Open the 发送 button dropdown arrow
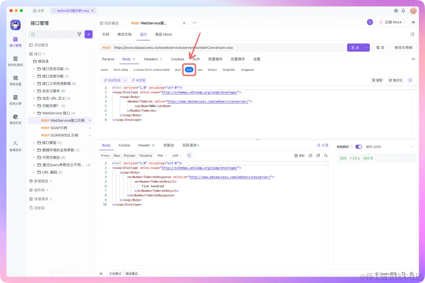The height and width of the screenshot is (283, 425). tap(366, 48)
